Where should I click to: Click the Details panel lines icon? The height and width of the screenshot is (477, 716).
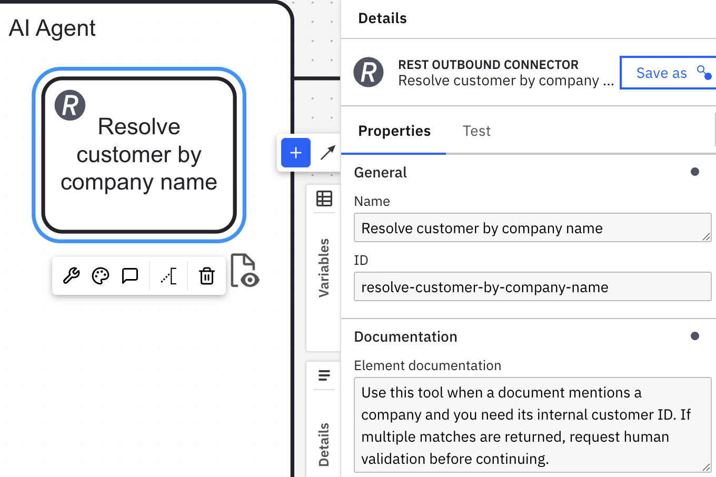point(324,375)
